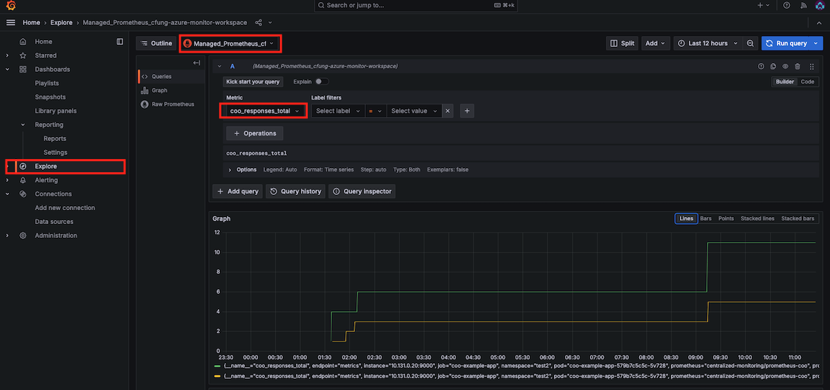Open the equals operator dropdown
This screenshot has width=830, height=390.
point(376,111)
